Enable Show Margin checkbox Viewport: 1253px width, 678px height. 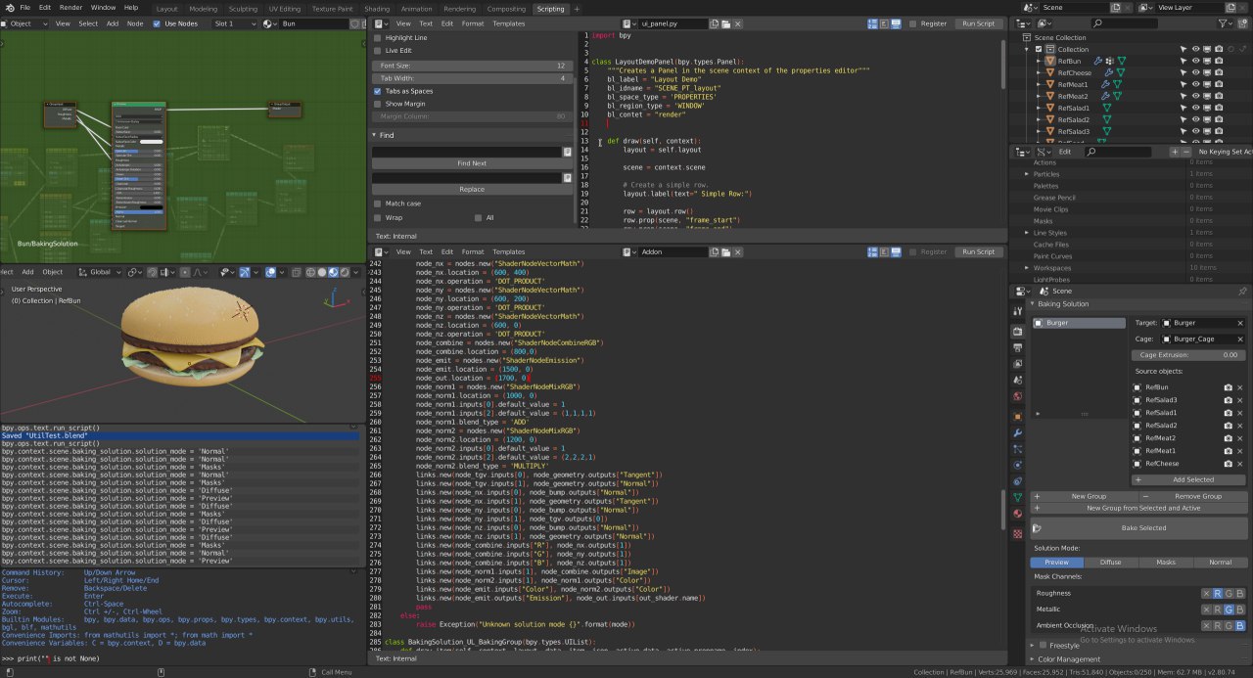378,104
